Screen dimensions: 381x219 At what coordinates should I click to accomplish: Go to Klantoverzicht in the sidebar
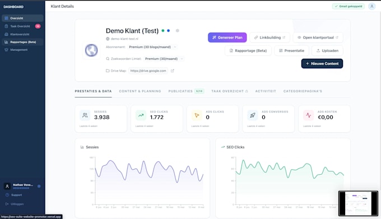click(22, 34)
